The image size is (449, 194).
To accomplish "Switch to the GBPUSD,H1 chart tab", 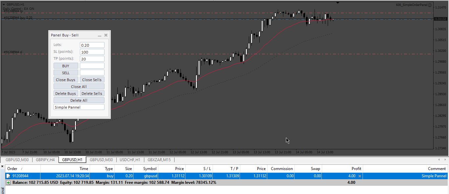I will pos(72,160).
